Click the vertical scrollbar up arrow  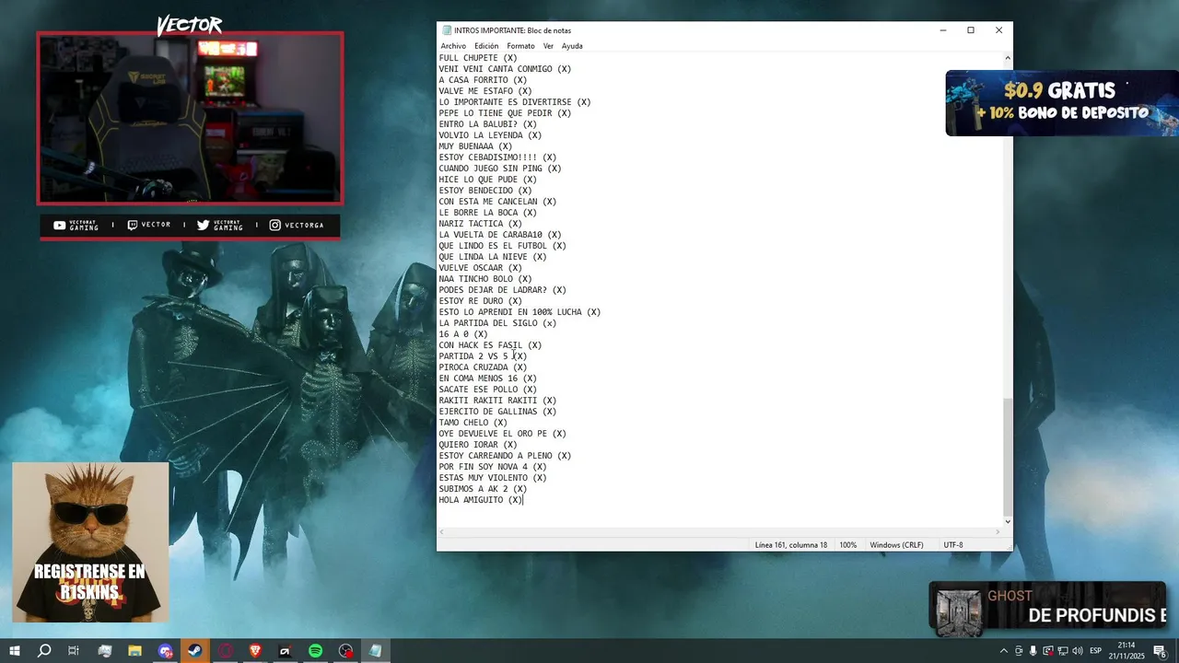click(1007, 58)
